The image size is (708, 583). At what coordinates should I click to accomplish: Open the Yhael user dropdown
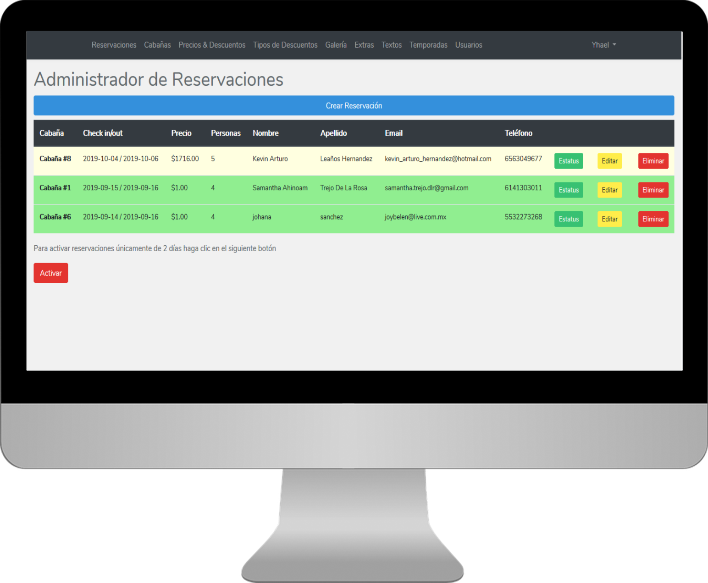click(603, 45)
